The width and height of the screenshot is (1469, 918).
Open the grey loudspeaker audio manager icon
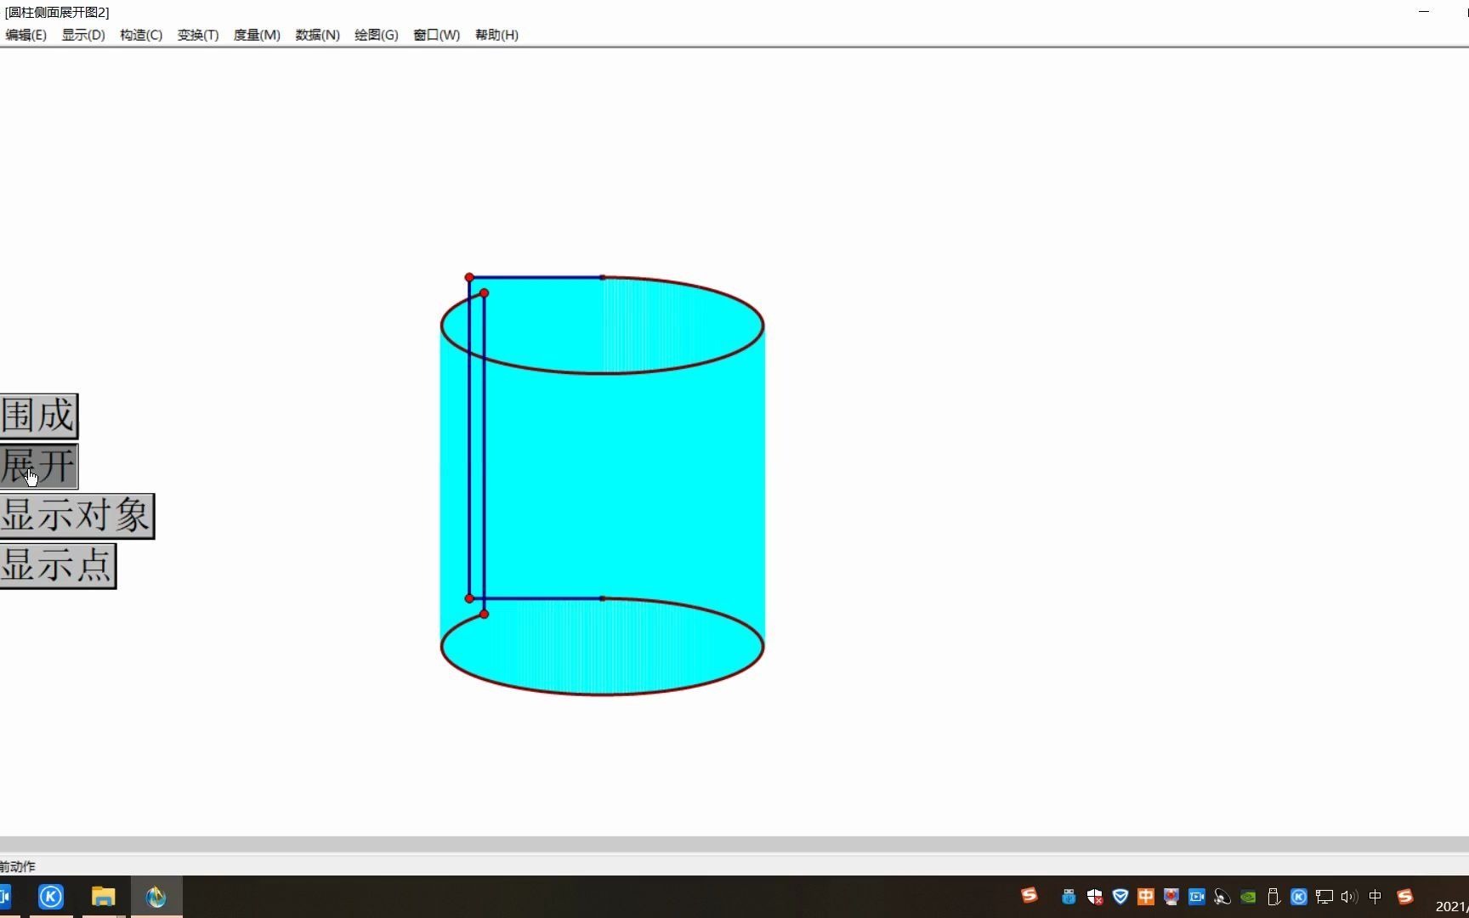point(1222,897)
